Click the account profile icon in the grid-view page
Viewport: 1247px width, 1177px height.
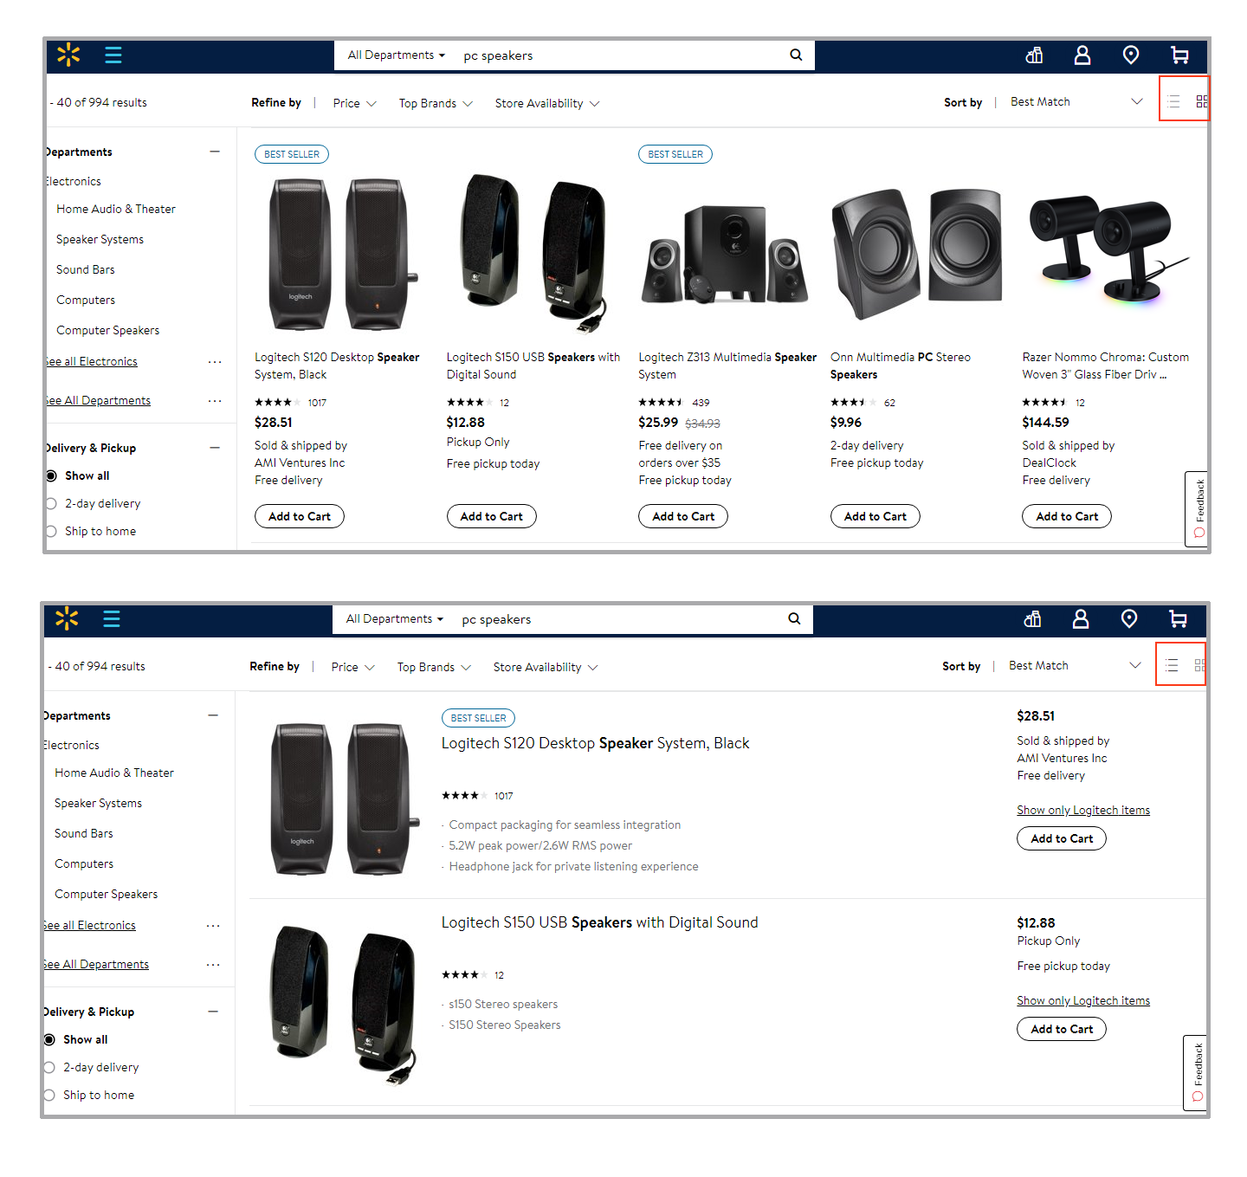click(x=1082, y=55)
